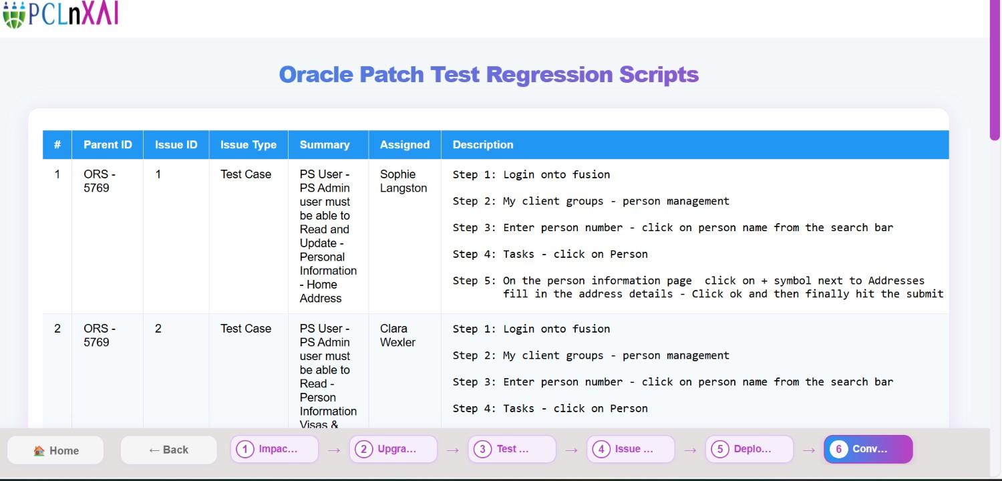Click the "#" column header
Image resolution: width=1002 pixels, height=481 pixels.
[x=57, y=145]
